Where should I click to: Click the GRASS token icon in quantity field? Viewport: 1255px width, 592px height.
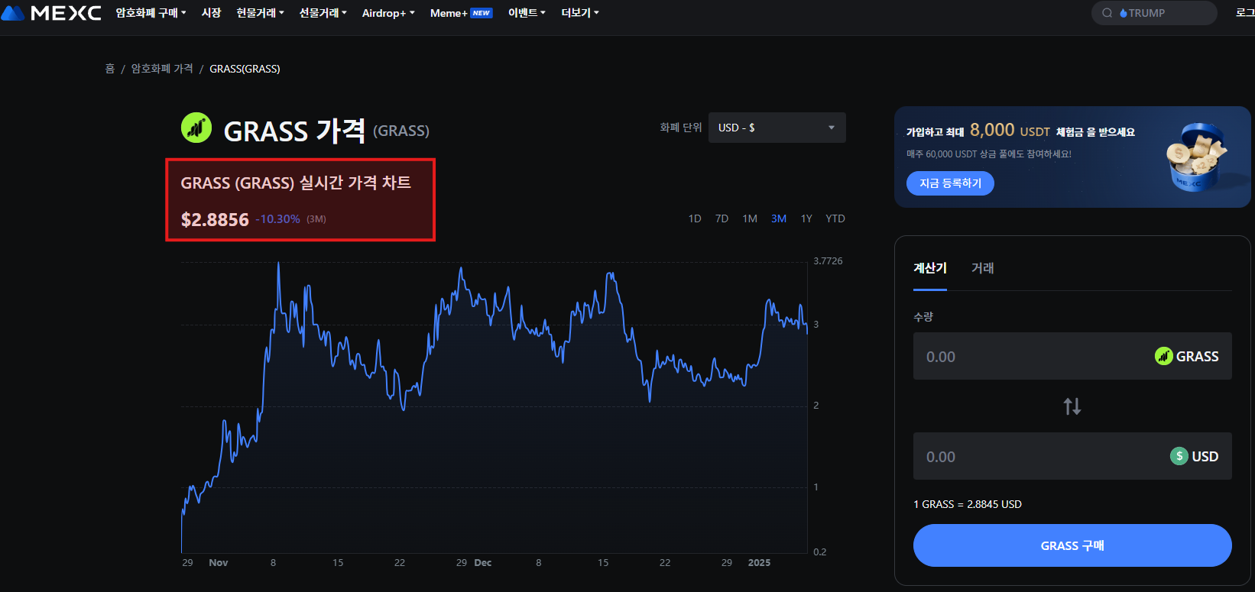coord(1163,356)
